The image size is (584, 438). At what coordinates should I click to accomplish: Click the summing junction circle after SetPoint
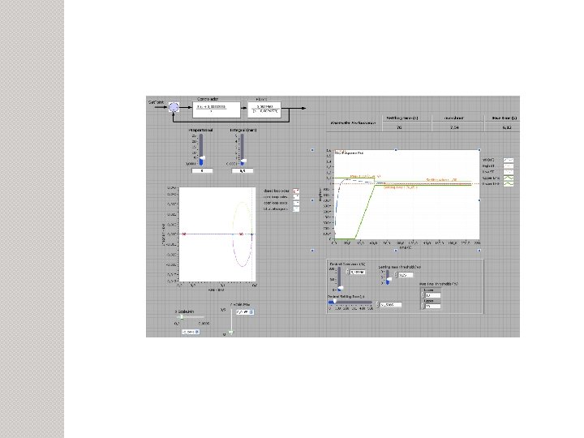click(x=174, y=107)
